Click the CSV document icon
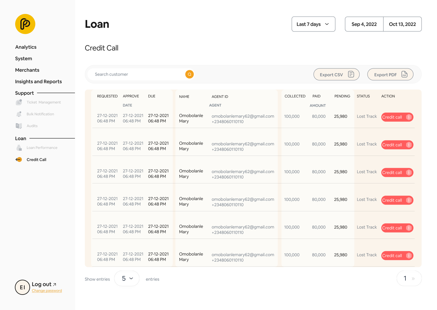This screenshot has height=310, width=437. (351, 74)
